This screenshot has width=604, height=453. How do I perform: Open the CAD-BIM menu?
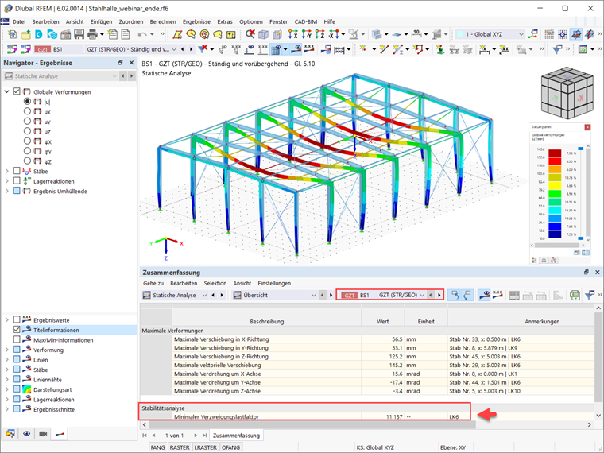click(306, 22)
